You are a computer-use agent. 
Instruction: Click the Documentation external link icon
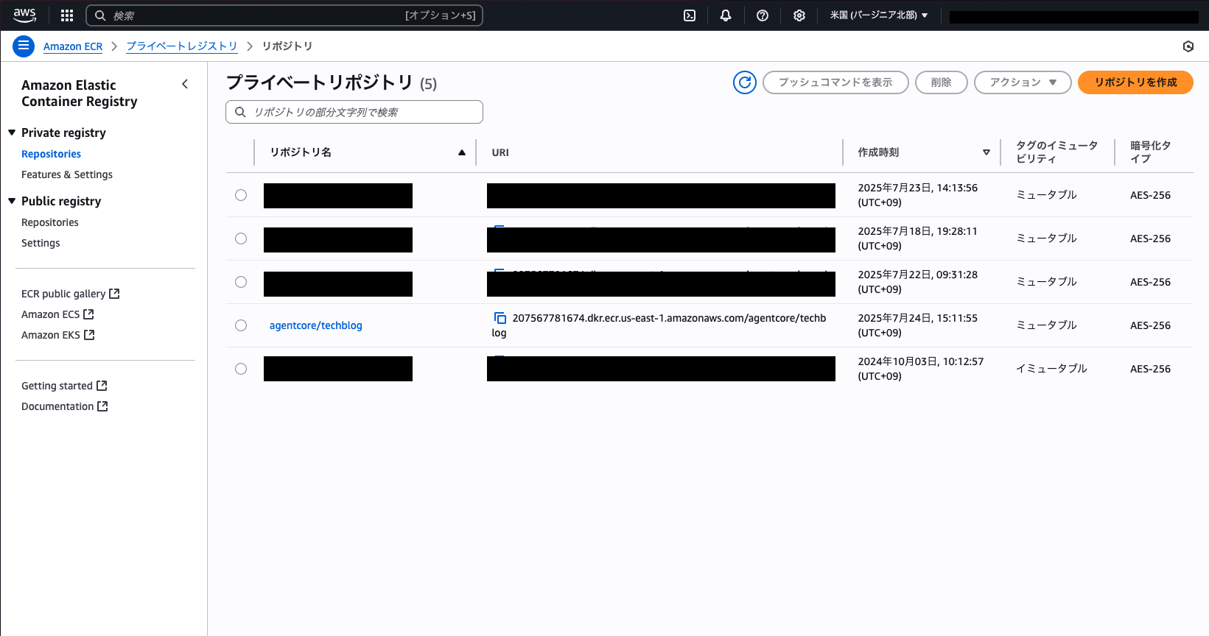[x=102, y=406]
